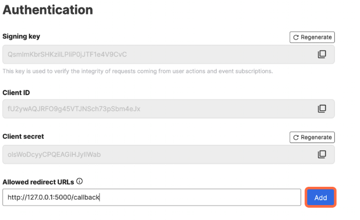Copy the Signing key value

coord(322,54)
